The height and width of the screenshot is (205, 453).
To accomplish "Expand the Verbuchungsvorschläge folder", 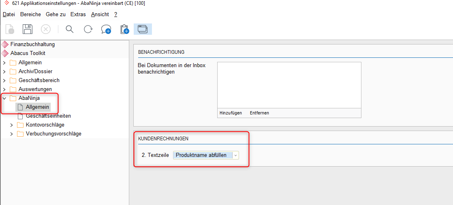I will coord(12,134).
